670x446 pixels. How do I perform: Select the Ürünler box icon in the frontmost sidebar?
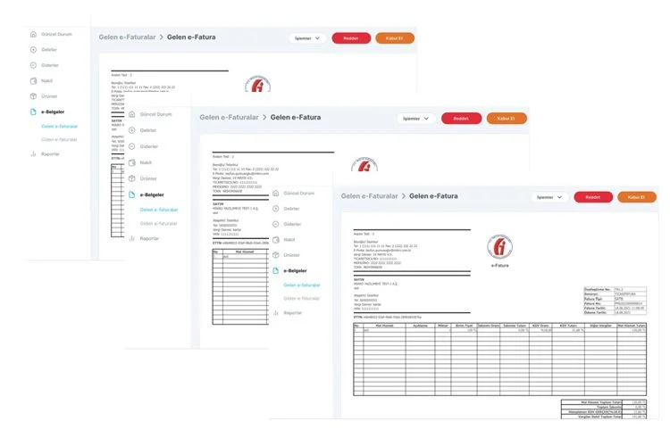pyautogui.click(x=275, y=254)
